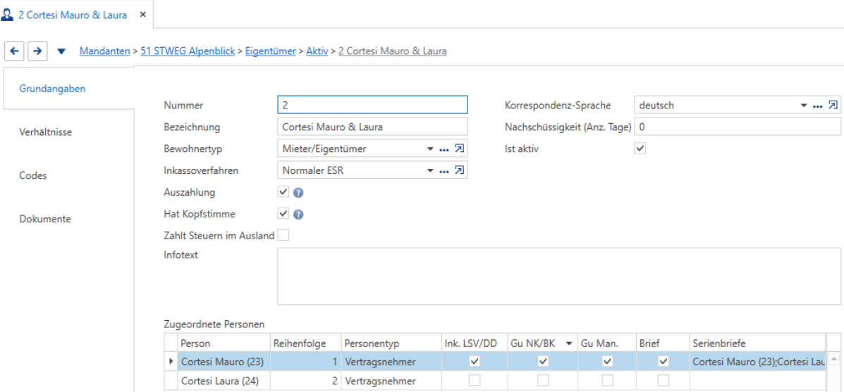Expand the Korrespondenz-Sprache dropdown arrow
The width and height of the screenshot is (844, 392).
point(804,106)
